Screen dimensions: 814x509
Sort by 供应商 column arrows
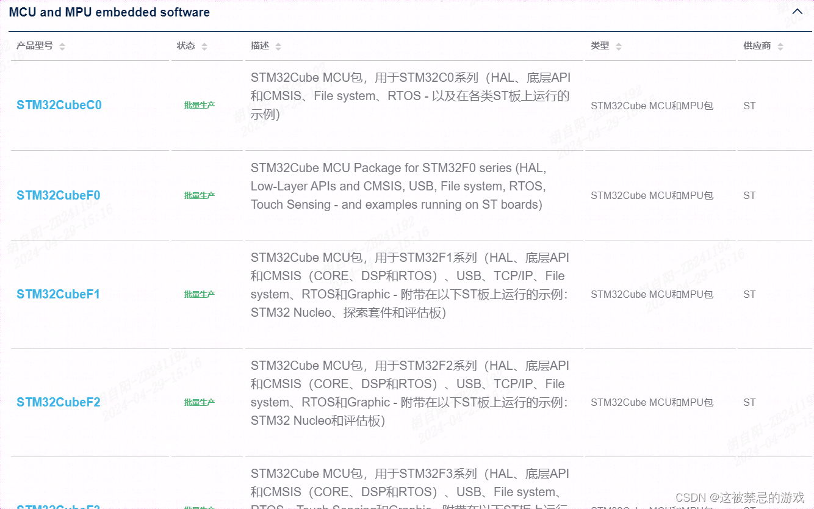pos(780,46)
